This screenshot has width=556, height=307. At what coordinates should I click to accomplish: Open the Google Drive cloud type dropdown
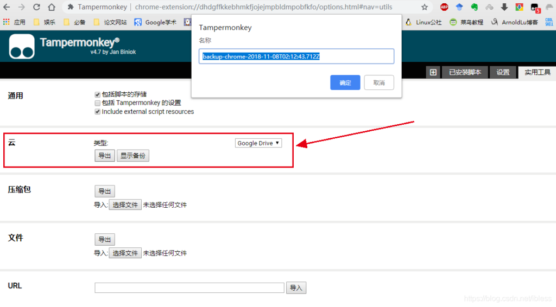(x=258, y=143)
